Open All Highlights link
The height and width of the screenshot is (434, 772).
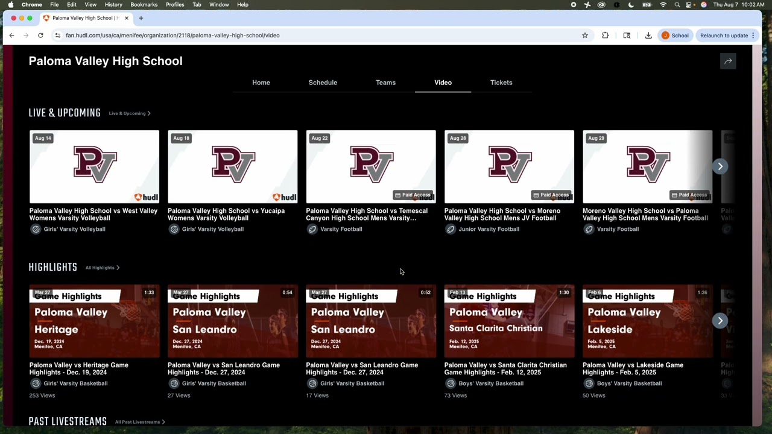click(x=103, y=268)
